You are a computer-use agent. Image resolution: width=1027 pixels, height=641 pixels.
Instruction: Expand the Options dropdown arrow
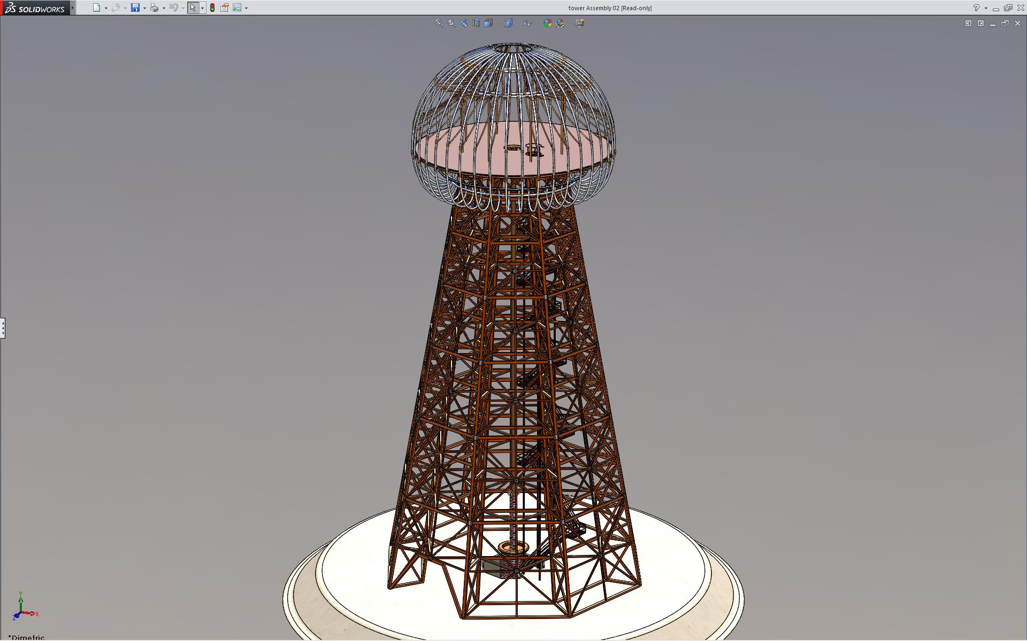(246, 8)
